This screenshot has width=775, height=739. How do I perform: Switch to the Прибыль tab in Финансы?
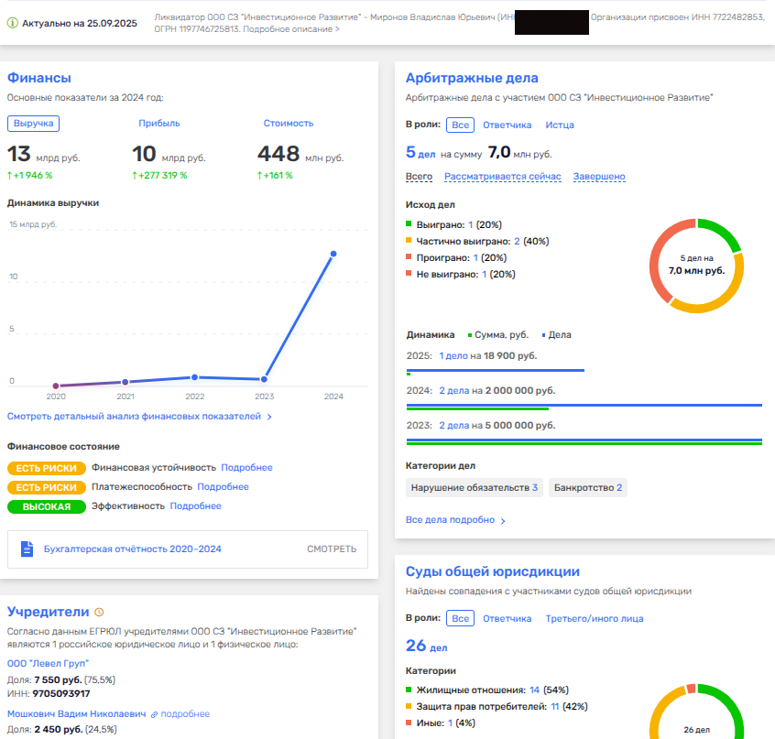point(158,123)
